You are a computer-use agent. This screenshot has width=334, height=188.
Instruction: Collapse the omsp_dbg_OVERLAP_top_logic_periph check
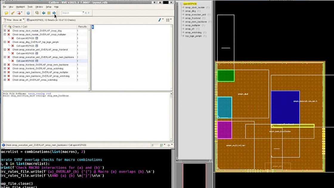click(5, 42)
